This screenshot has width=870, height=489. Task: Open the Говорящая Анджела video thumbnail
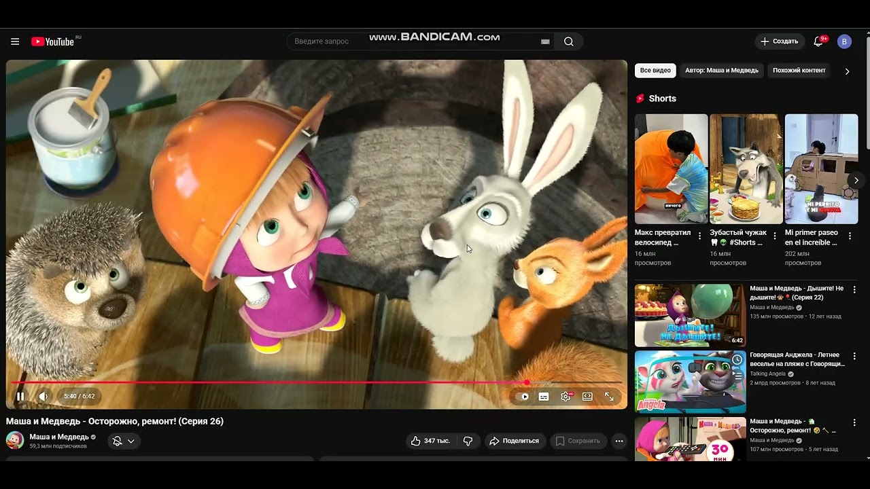point(690,382)
